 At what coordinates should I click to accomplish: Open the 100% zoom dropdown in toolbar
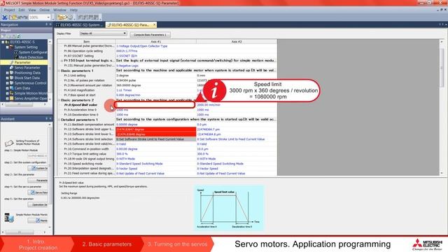[48, 17]
